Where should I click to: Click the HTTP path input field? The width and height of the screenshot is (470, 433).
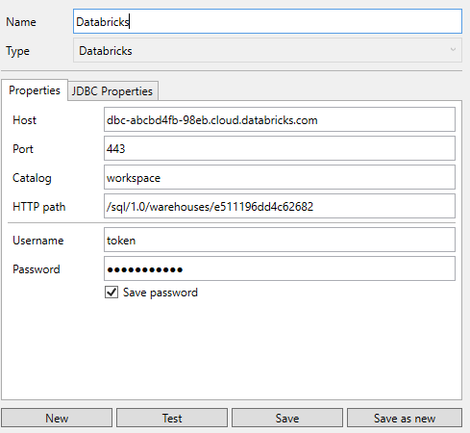coord(280,206)
